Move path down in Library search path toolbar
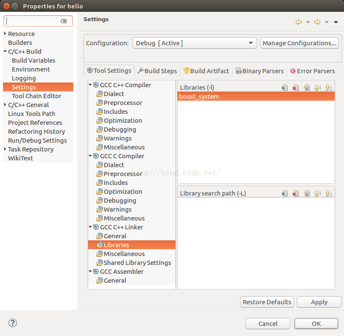The height and width of the screenshot is (336, 344). coord(328,193)
